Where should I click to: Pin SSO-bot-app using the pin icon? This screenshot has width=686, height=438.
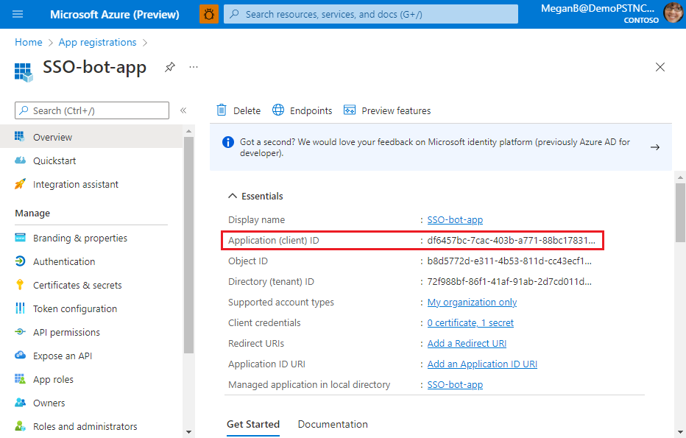(169, 67)
